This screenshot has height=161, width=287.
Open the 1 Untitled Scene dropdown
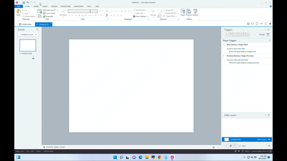(28, 35)
